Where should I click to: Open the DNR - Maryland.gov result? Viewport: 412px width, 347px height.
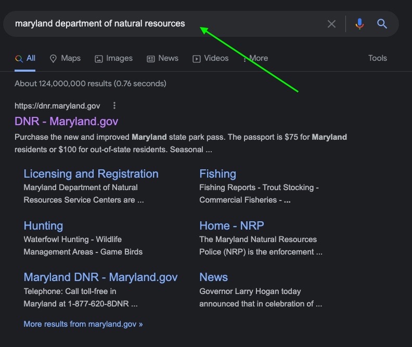pos(66,121)
